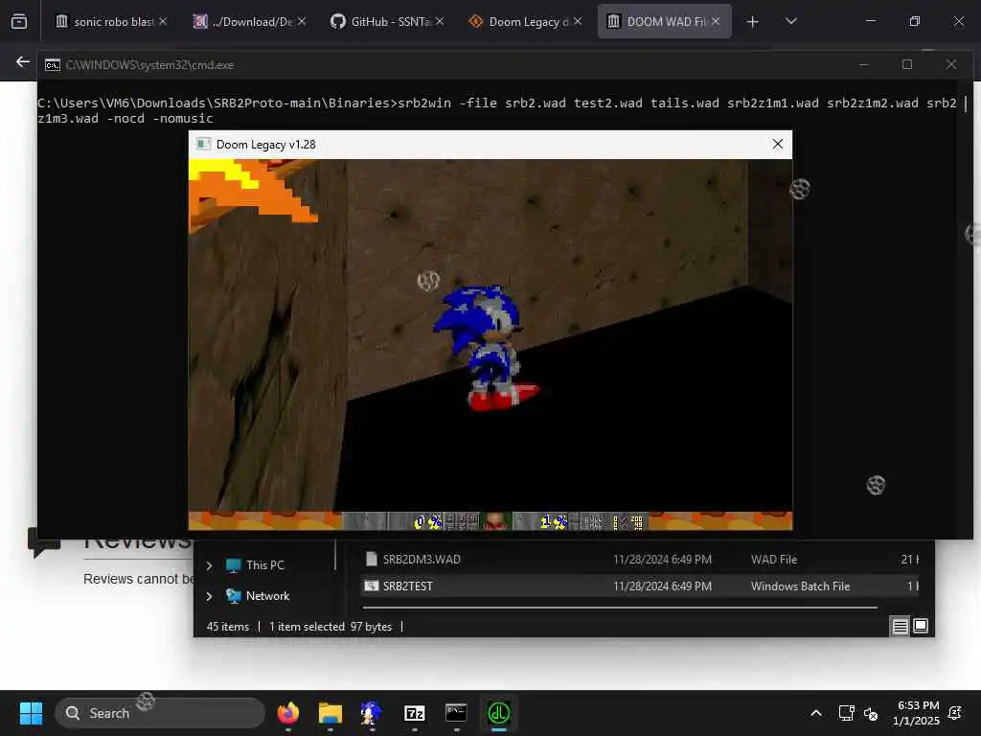Click the SRB2TEST batch file icon

coord(372,586)
